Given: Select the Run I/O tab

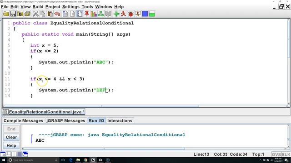Looking at the screenshot, I should tap(96, 121).
